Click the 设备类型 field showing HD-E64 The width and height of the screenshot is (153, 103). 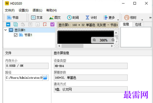click(91, 66)
